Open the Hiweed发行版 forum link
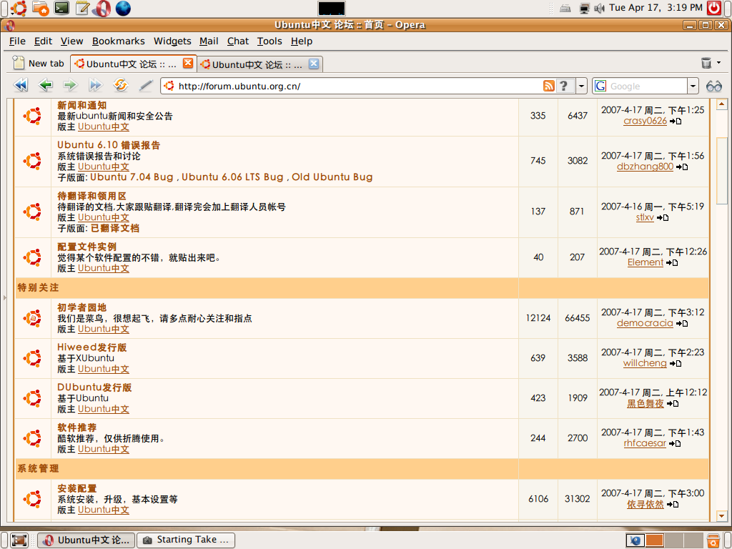The image size is (732, 549). coord(92,347)
